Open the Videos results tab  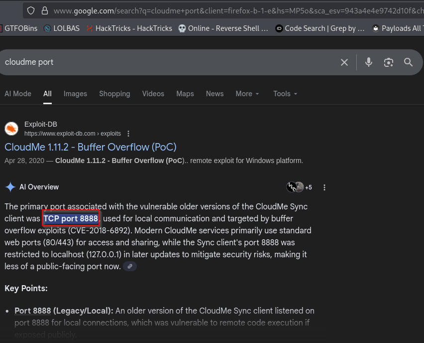click(153, 94)
